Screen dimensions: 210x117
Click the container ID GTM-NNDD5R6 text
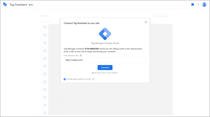pyautogui.click(x=92, y=49)
